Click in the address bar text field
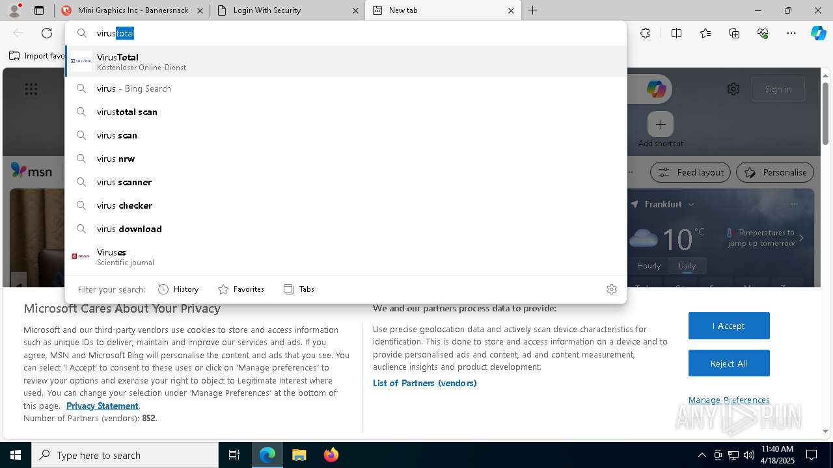Screen dimensions: 833x468 point(346,33)
